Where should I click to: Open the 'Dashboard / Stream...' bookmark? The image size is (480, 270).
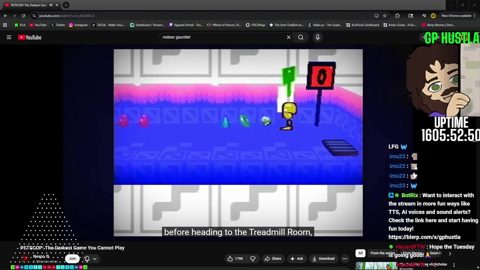(x=147, y=25)
